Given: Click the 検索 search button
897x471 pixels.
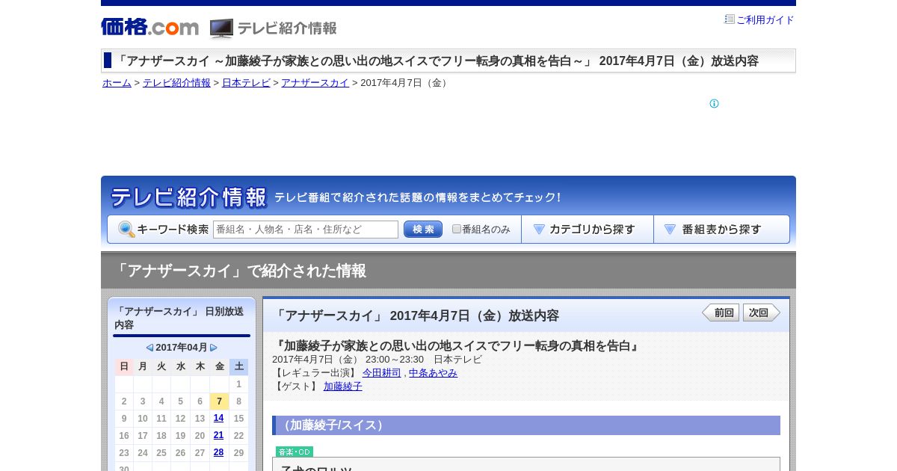Looking at the screenshot, I should tap(423, 230).
